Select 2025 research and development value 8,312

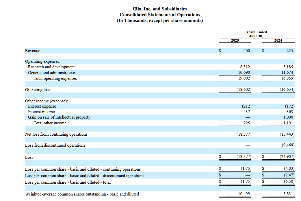click(x=245, y=67)
